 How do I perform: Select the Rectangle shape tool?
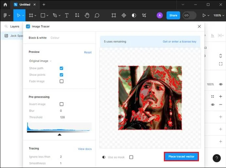[43, 15]
